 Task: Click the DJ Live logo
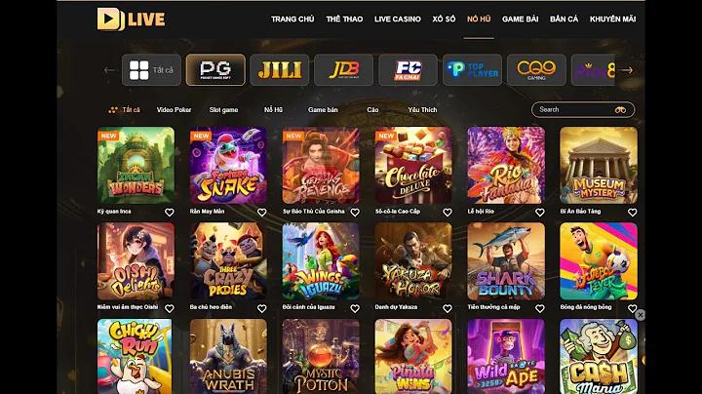(131, 19)
